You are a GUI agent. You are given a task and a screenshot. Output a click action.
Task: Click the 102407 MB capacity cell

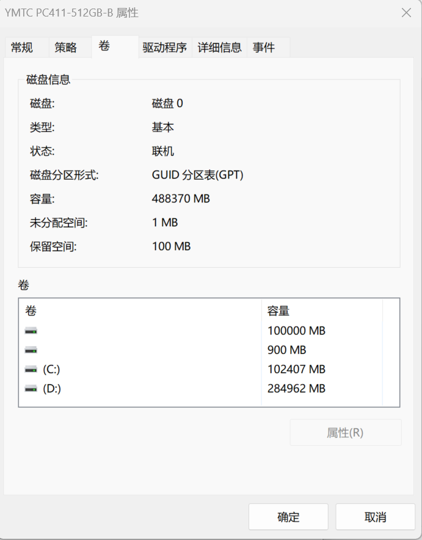(x=296, y=369)
